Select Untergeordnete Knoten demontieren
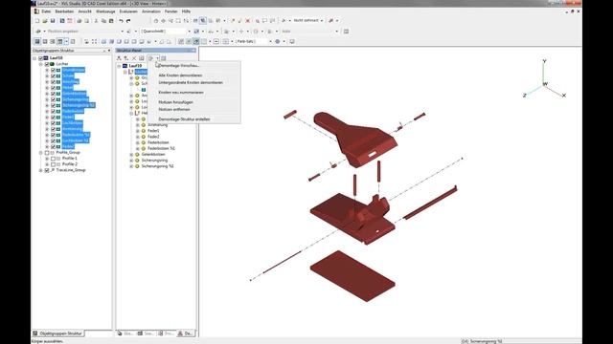The width and height of the screenshot is (613, 344). (191, 83)
